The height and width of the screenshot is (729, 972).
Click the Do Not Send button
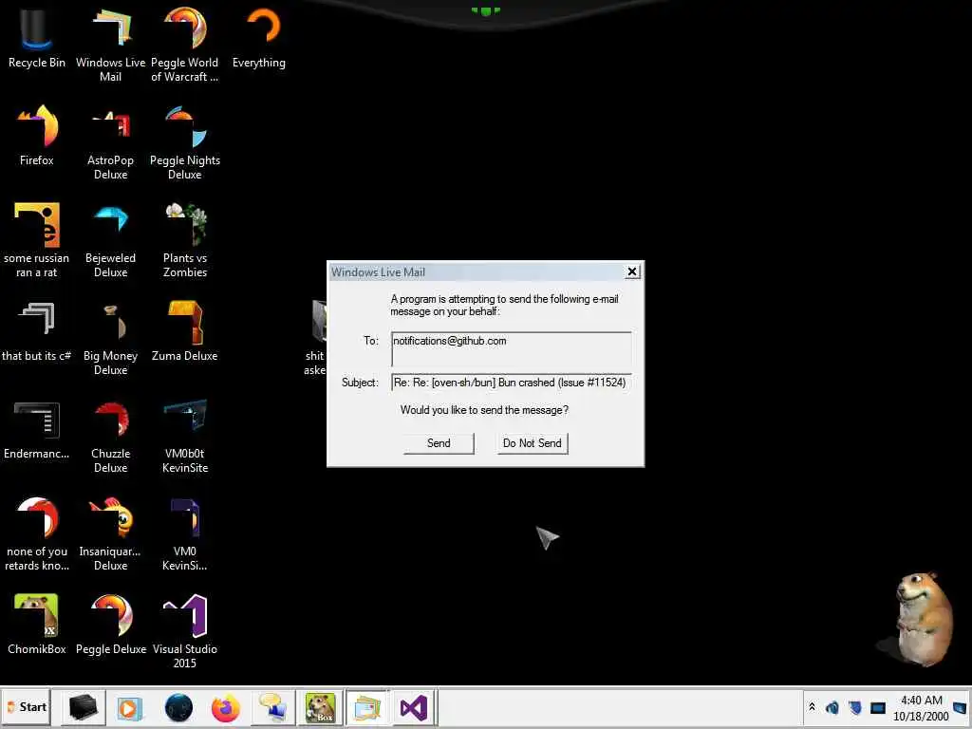pyautogui.click(x=533, y=443)
